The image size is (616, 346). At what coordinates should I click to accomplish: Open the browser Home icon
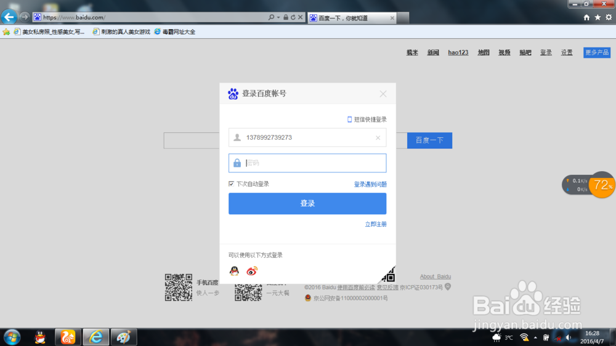point(586,17)
